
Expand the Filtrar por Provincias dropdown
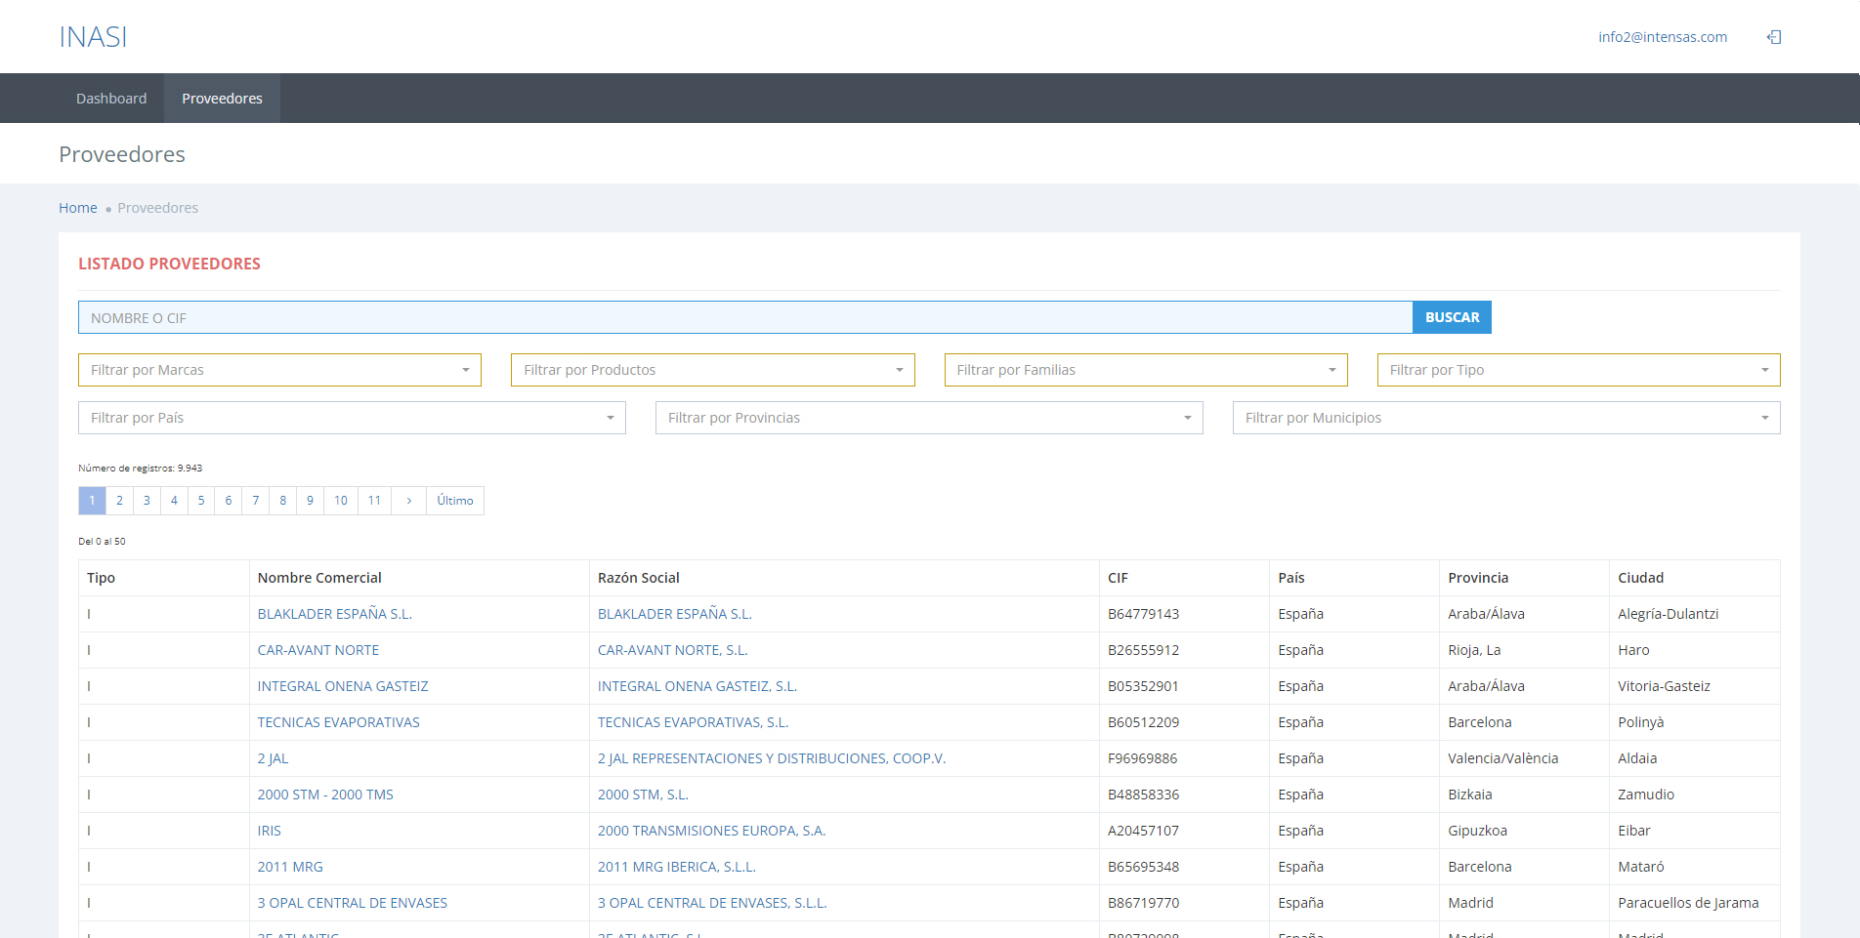point(928,418)
